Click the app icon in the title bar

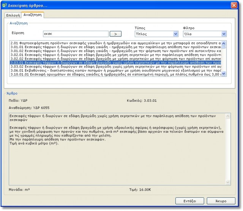coord(4,6)
